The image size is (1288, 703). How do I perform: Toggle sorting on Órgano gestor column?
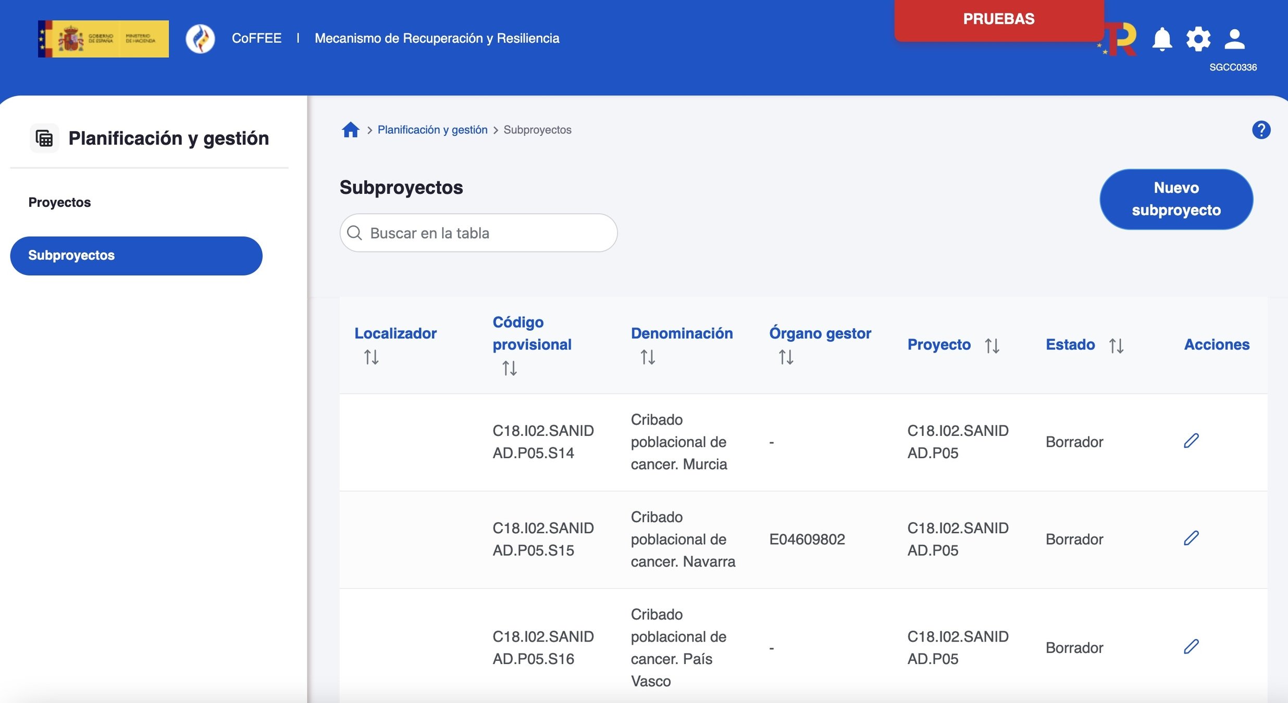pos(786,357)
